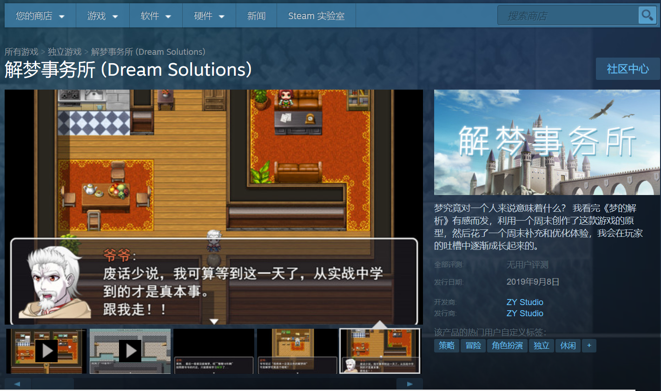Image resolution: width=661 pixels, height=391 pixels.
Task: Click the carousel right arrow
Action: click(410, 384)
